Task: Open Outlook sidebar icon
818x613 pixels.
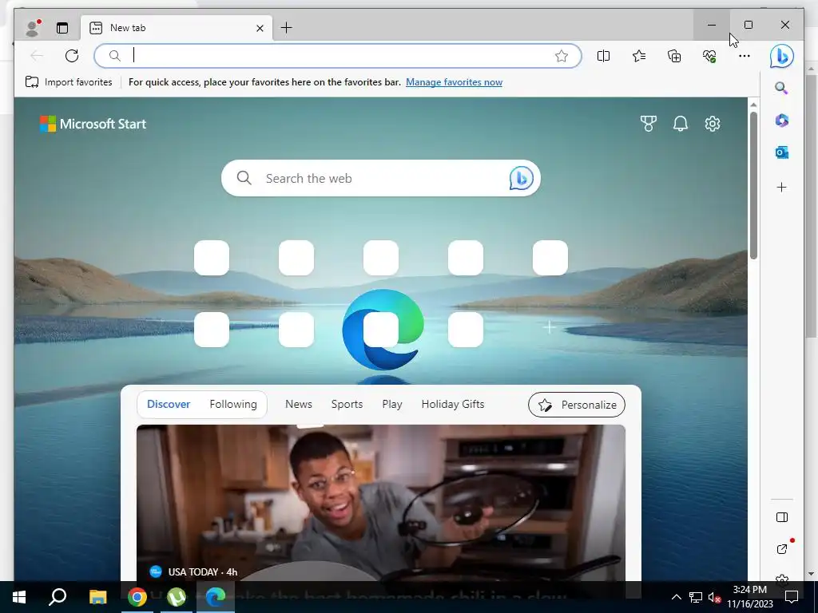Action: [x=781, y=152]
